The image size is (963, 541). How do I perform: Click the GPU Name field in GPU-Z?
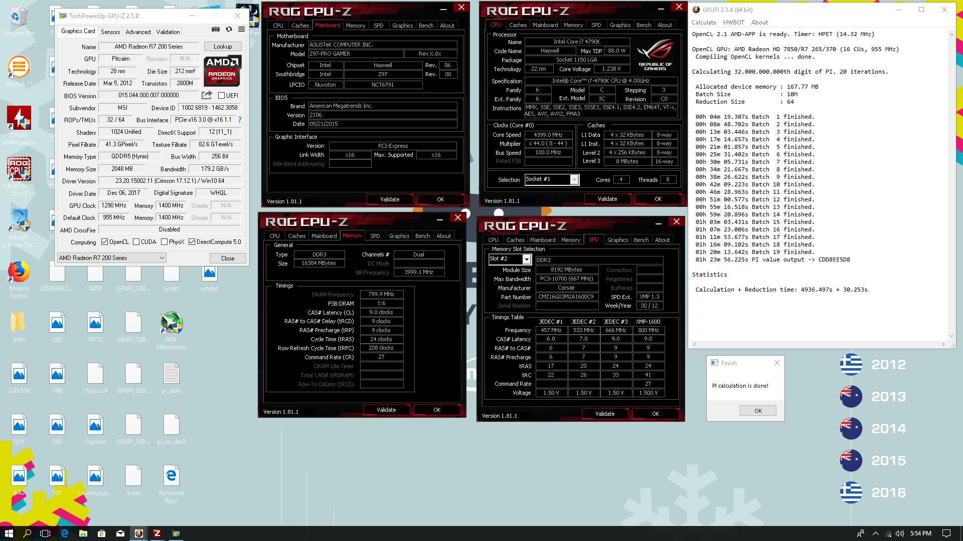149,47
